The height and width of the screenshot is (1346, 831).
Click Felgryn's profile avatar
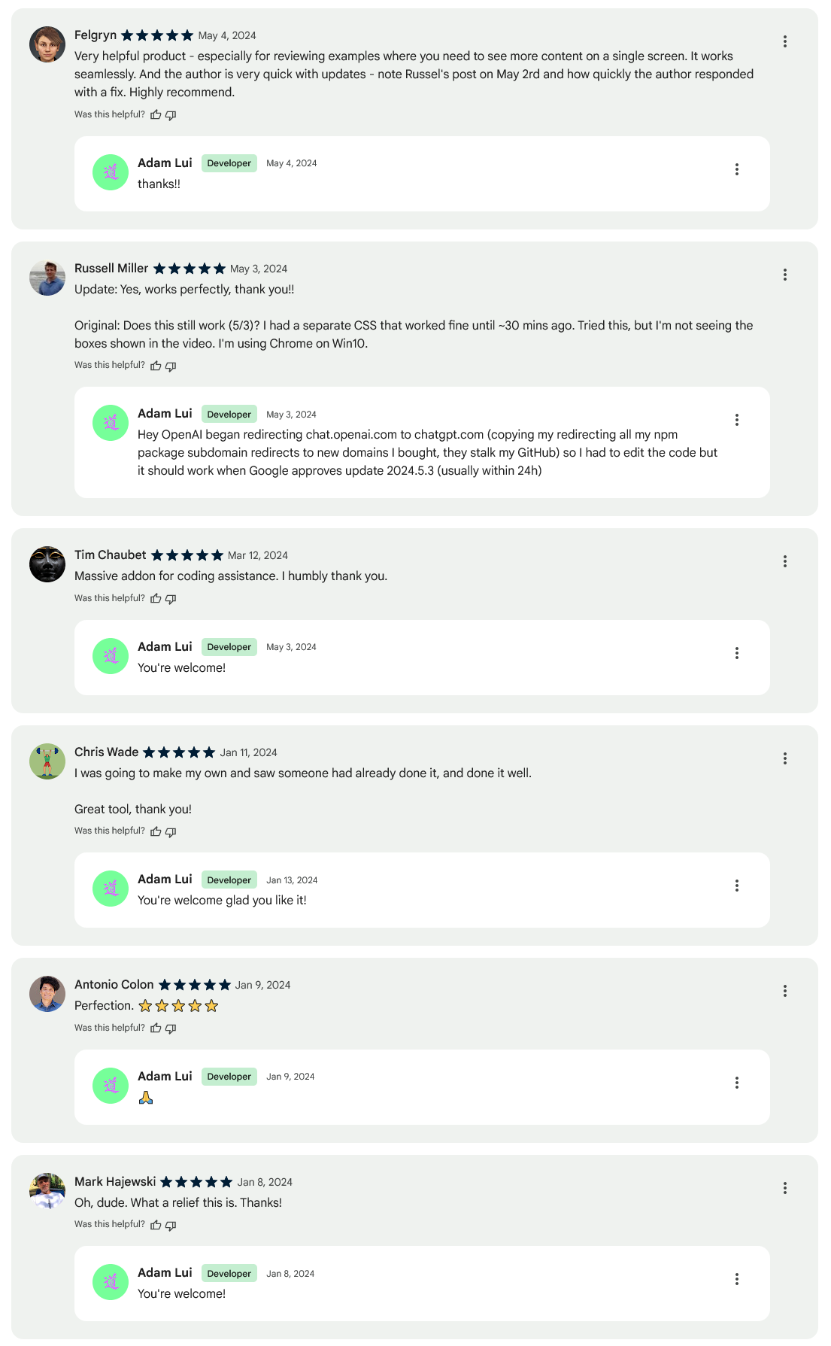[x=47, y=44]
